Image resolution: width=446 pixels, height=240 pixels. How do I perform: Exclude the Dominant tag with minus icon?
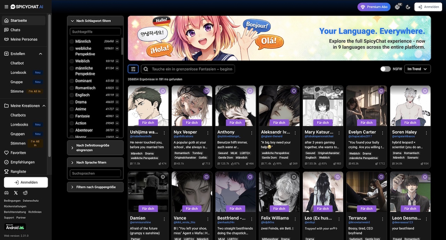pyautogui.click(x=117, y=81)
